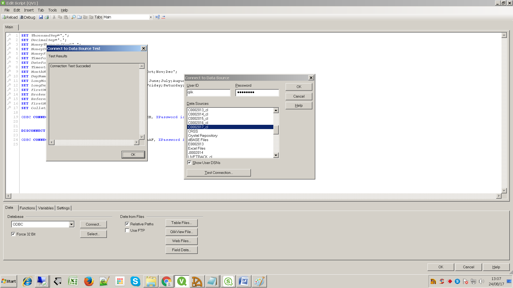Open the Remote Desktop taskbar icon
The height and width of the screenshot is (288, 513).
pyautogui.click(x=42, y=281)
